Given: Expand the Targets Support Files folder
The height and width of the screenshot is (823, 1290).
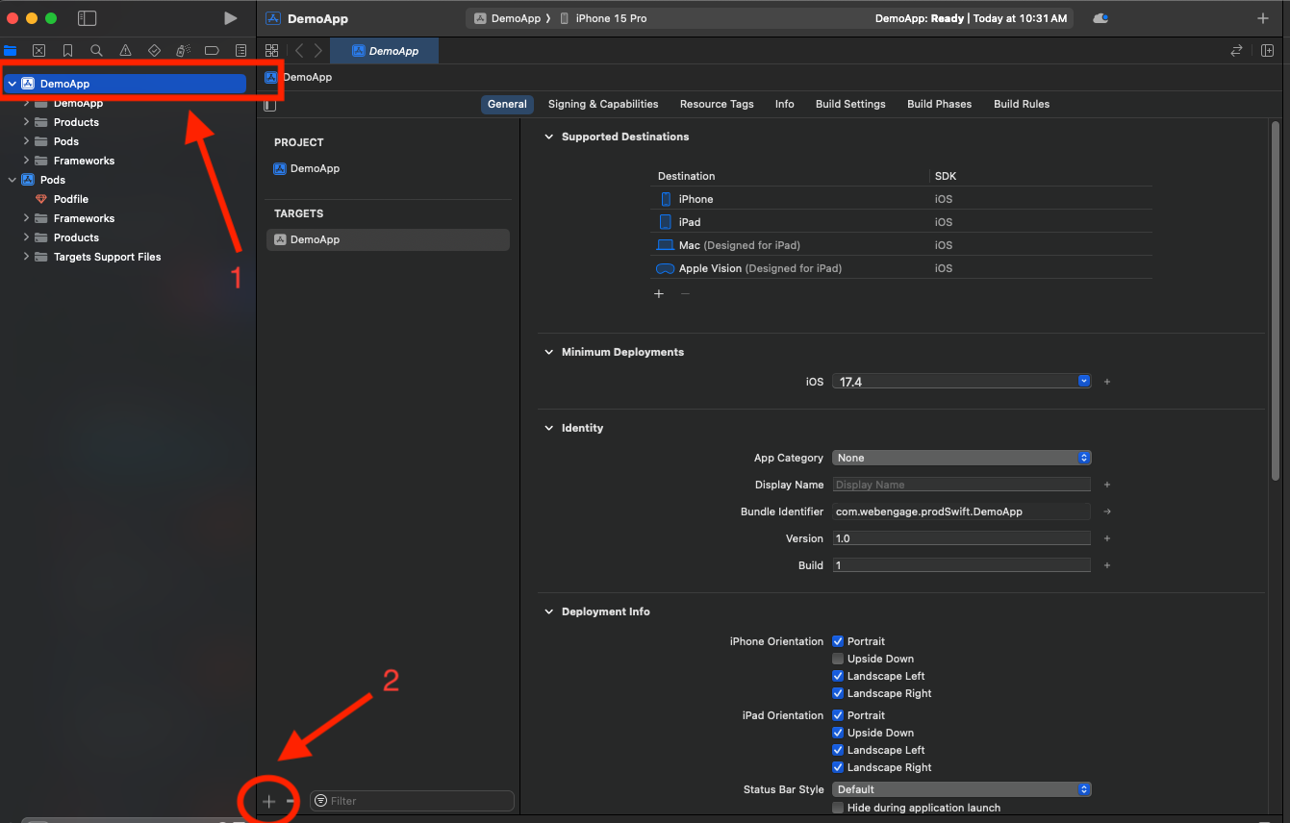Looking at the screenshot, I should 26,257.
